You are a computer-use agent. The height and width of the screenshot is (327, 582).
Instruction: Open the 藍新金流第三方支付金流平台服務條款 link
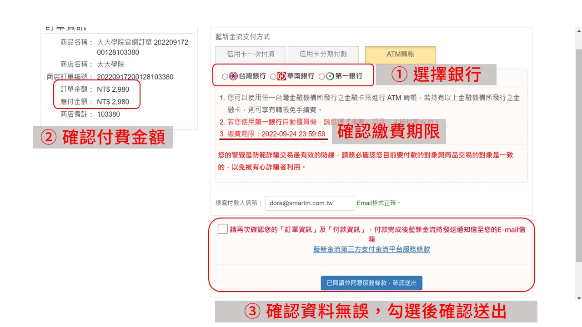pos(371,249)
